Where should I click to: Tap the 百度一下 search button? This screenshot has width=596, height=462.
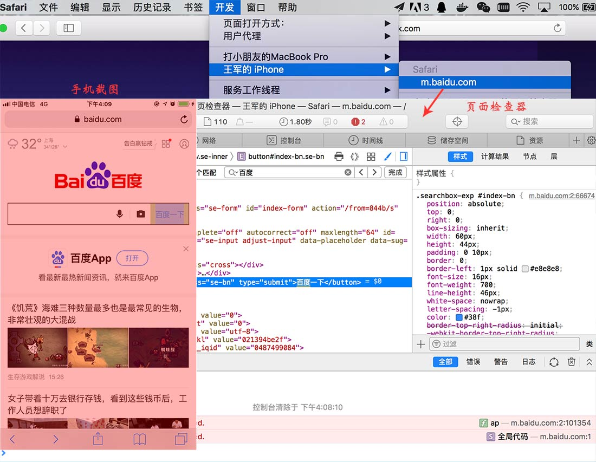[170, 214]
